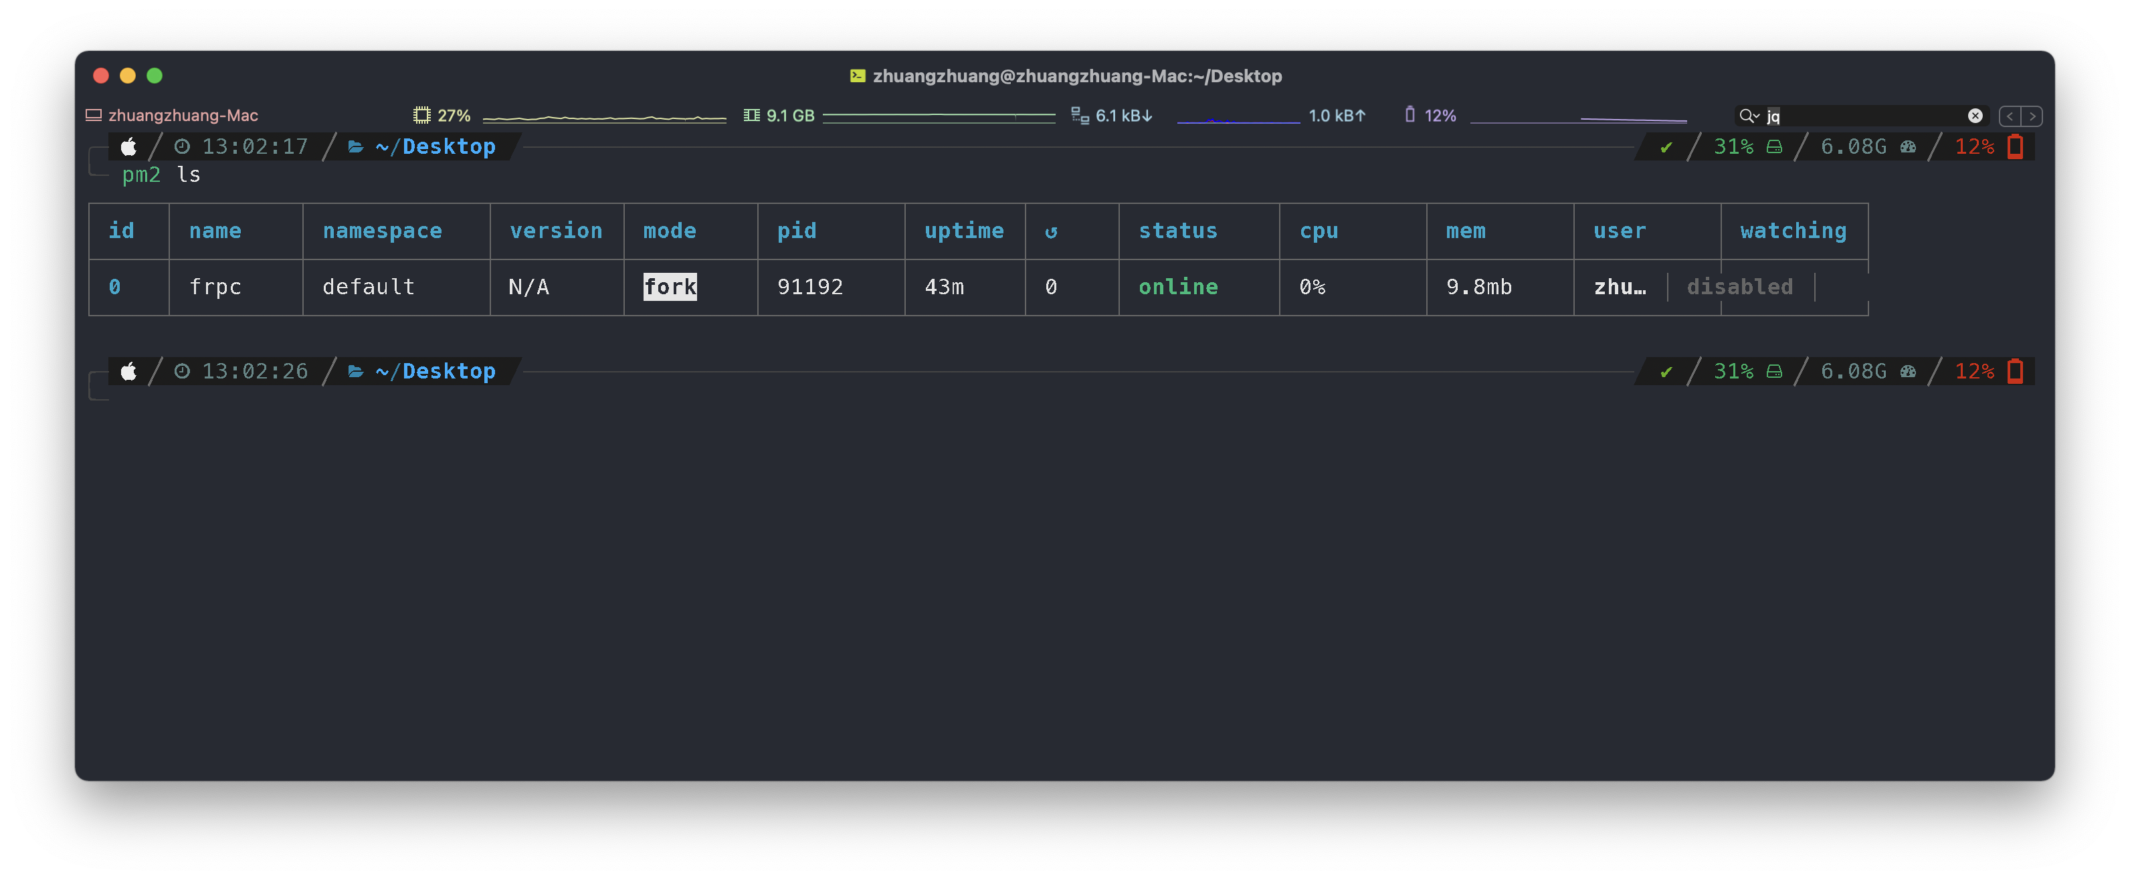Viewport: 2130px width, 880px height.
Task: Click the 'mode' column header
Action: click(x=670, y=231)
